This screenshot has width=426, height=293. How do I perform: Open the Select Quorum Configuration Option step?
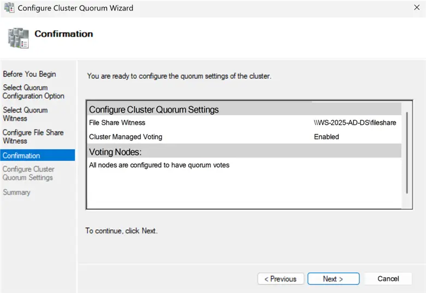(33, 92)
